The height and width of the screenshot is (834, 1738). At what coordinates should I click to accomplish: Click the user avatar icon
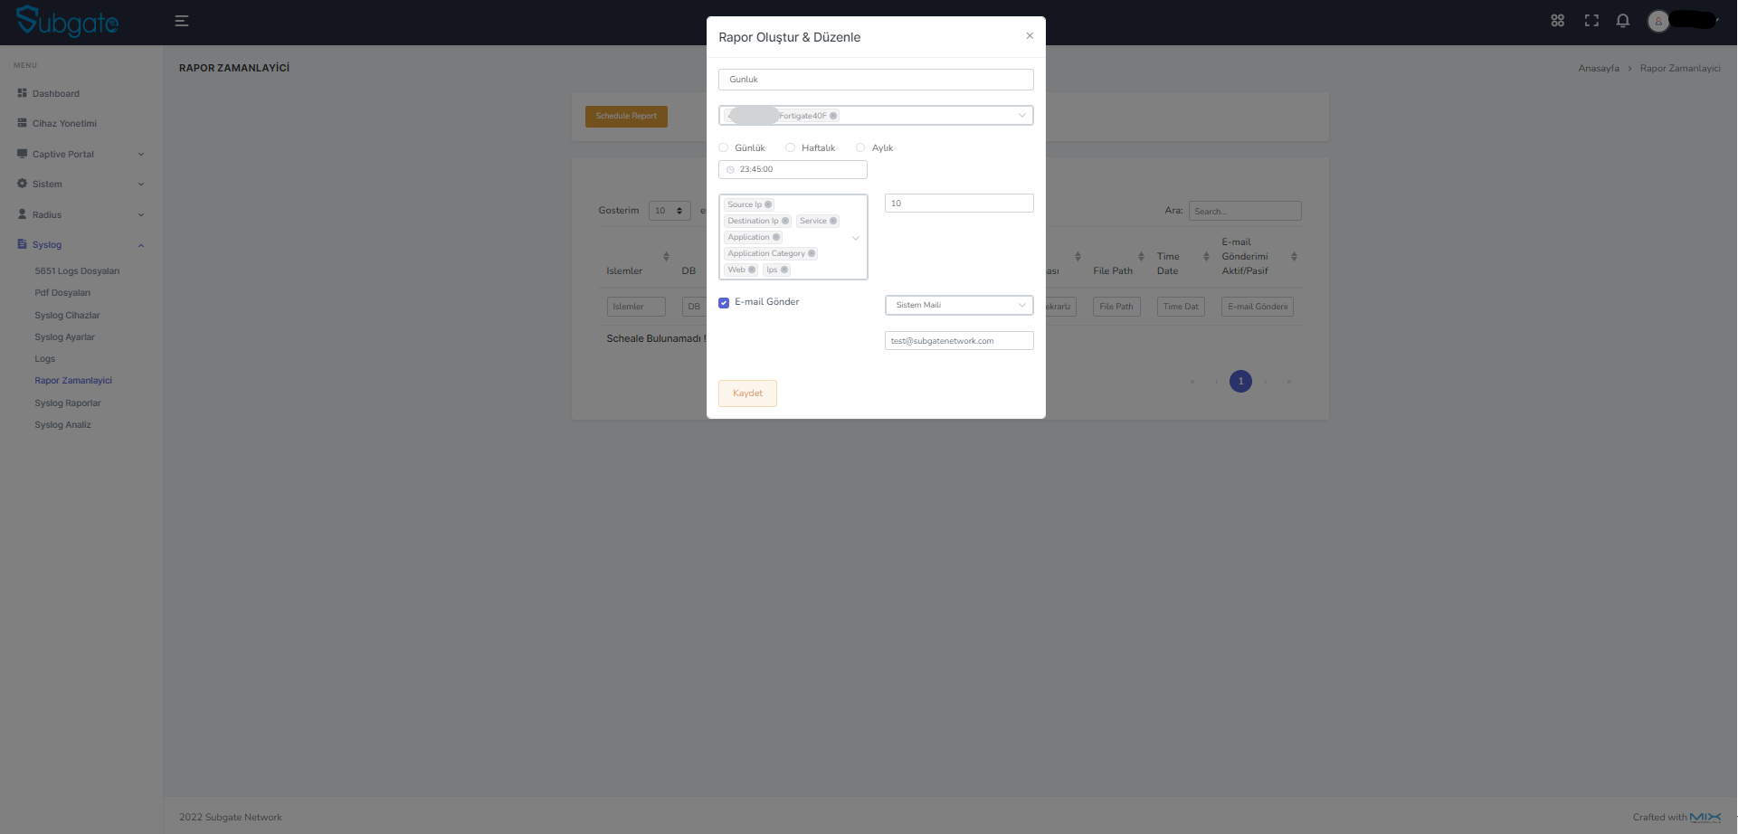click(1658, 21)
